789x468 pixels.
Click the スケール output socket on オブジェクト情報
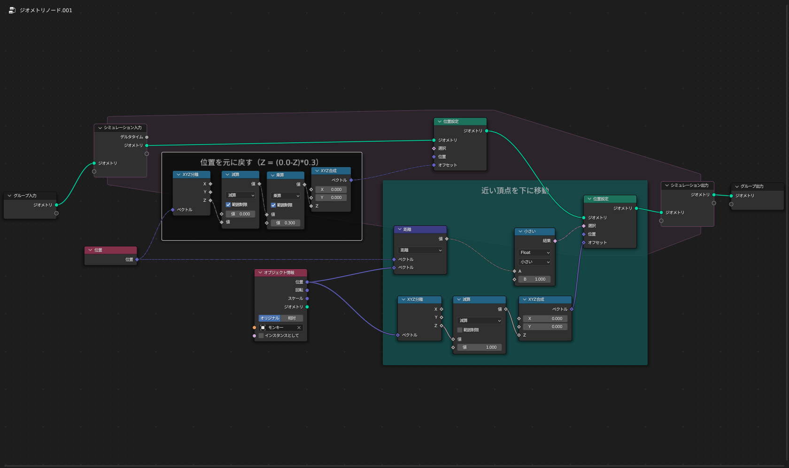307,299
